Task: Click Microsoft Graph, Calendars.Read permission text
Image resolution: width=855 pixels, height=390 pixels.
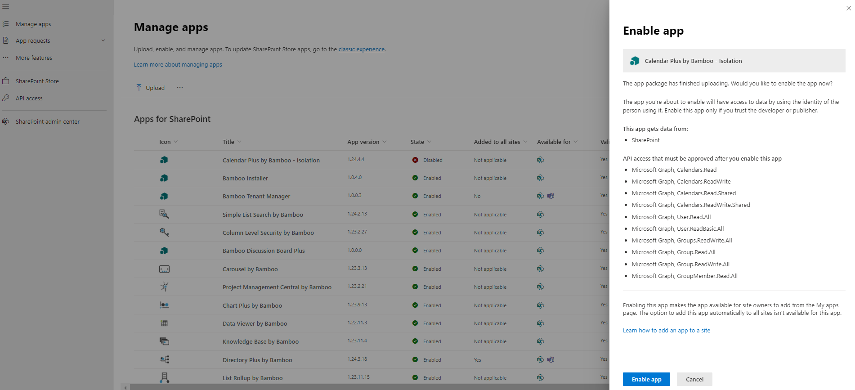Action: (674, 170)
